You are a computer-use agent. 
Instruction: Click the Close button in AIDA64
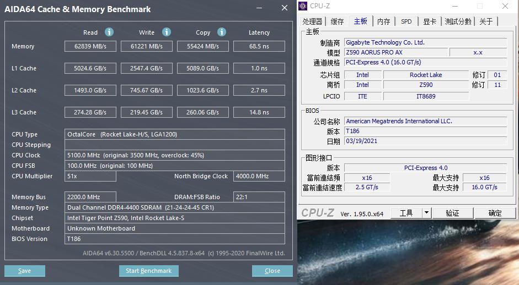[x=272, y=271]
